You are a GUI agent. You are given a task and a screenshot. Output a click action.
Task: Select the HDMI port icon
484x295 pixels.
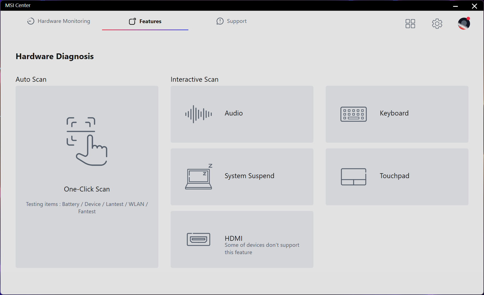click(198, 239)
